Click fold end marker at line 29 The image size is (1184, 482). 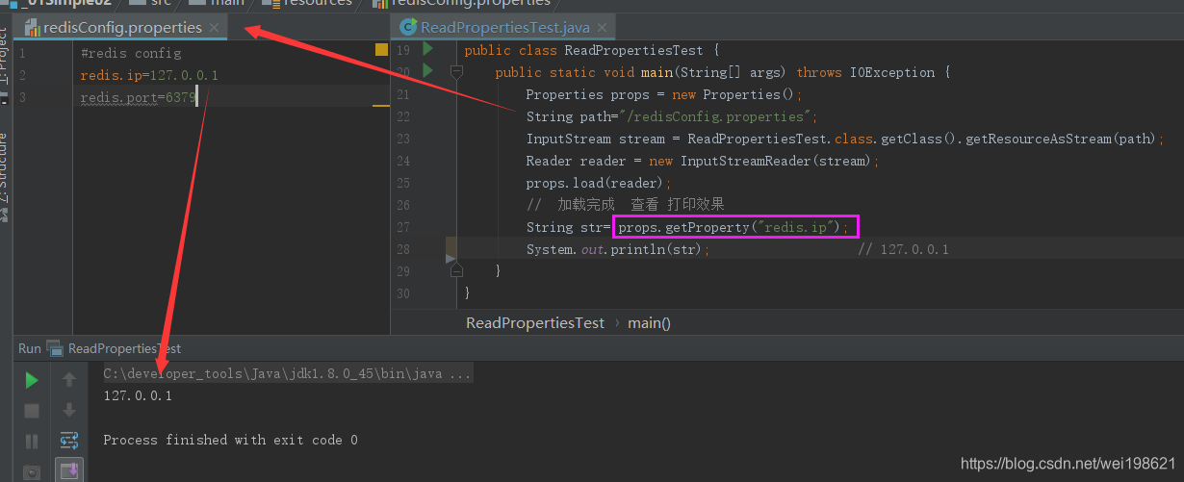(455, 271)
